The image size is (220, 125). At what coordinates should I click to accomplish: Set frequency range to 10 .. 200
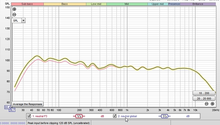point(204,93)
